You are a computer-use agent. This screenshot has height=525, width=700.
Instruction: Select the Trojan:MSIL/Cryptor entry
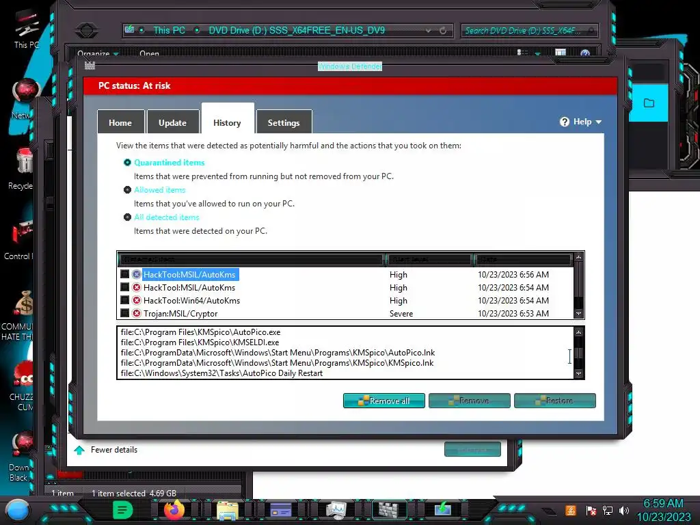click(x=180, y=313)
